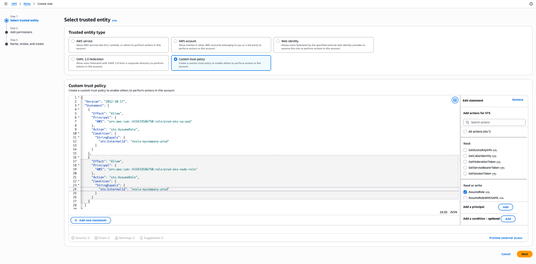
Task: Click the Next button to proceed
Action: coord(524,254)
